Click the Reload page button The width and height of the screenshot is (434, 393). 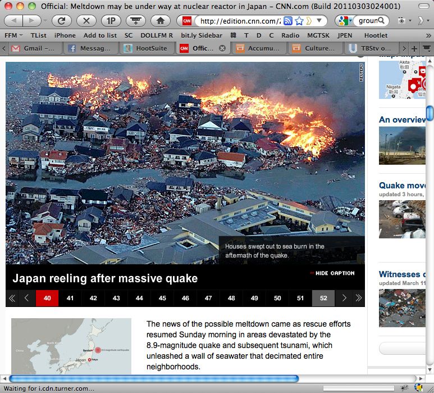[x=62, y=21]
